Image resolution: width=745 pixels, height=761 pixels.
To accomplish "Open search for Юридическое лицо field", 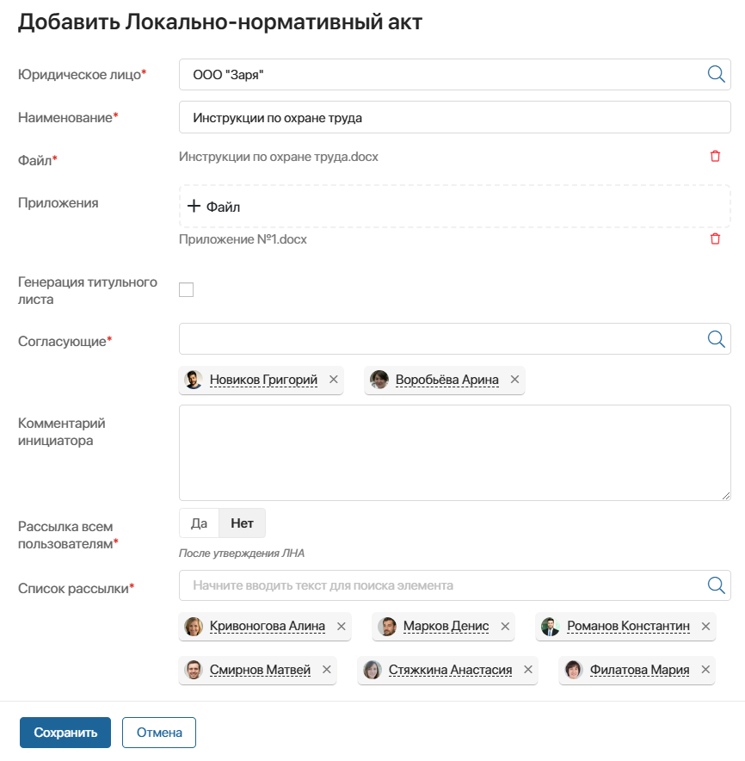I will 716,74.
